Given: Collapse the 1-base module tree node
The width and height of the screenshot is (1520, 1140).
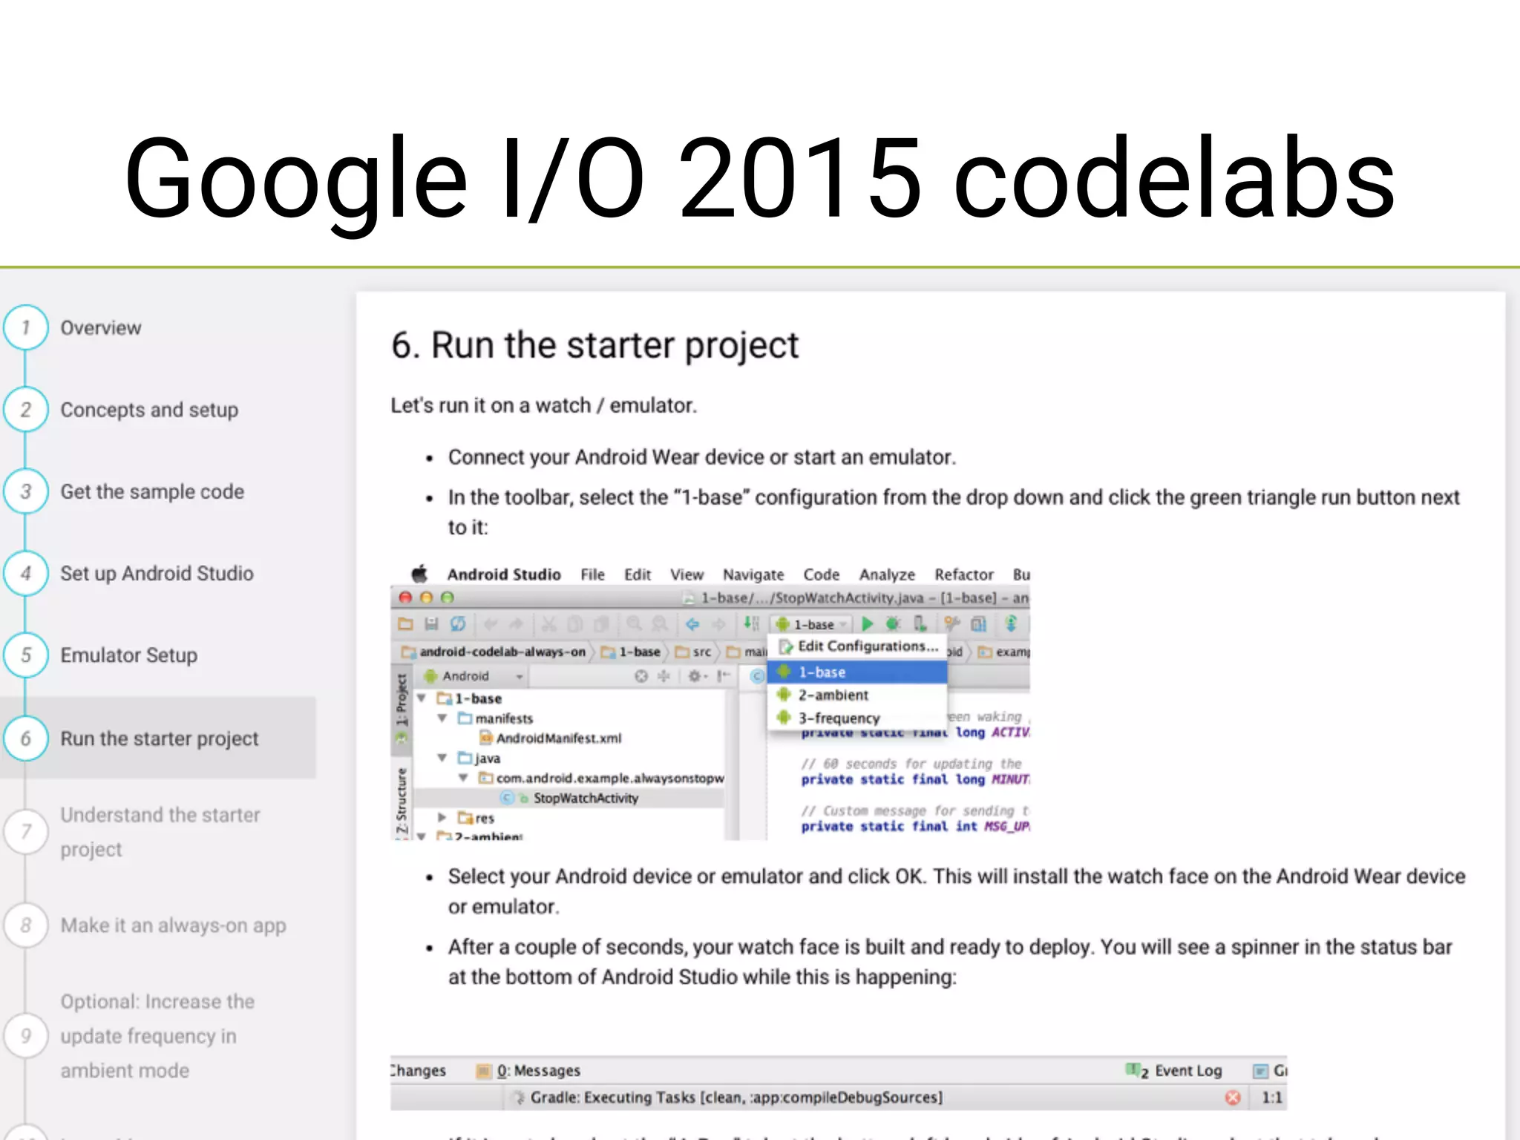Looking at the screenshot, I should point(422,698).
